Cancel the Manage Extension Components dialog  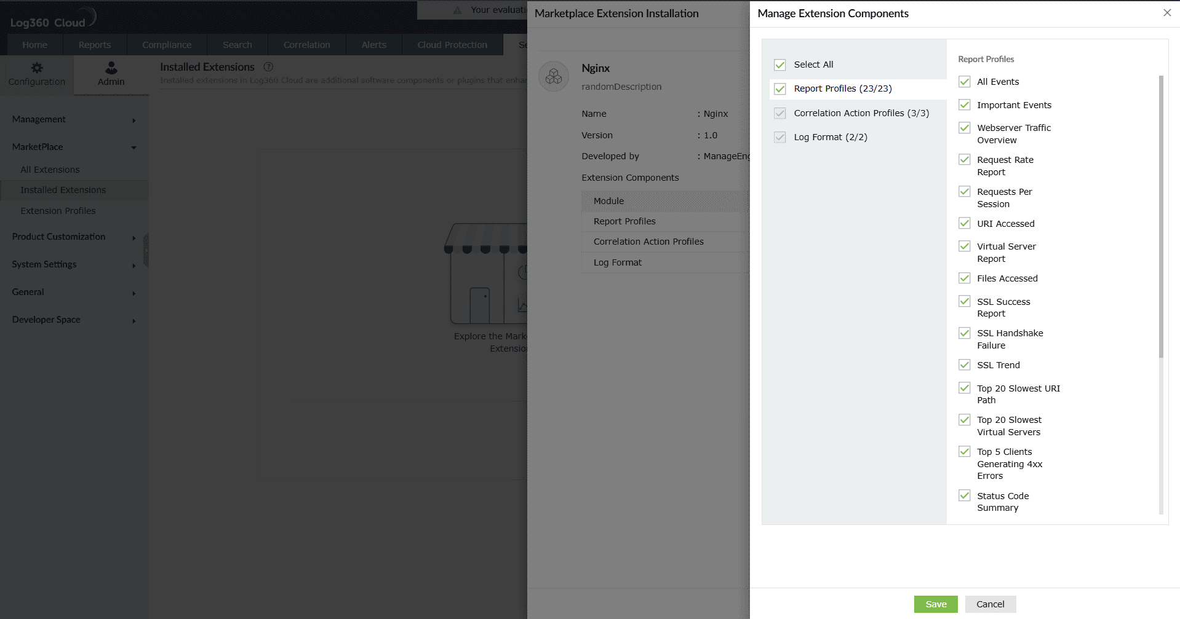click(x=991, y=604)
